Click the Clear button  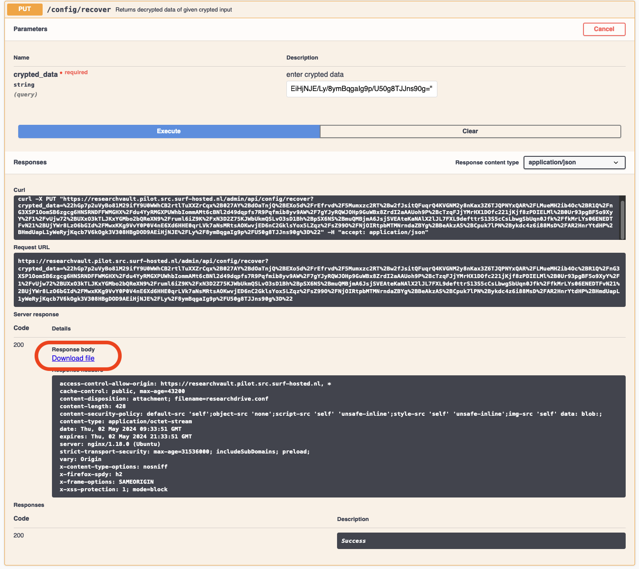[x=470, y=131]
